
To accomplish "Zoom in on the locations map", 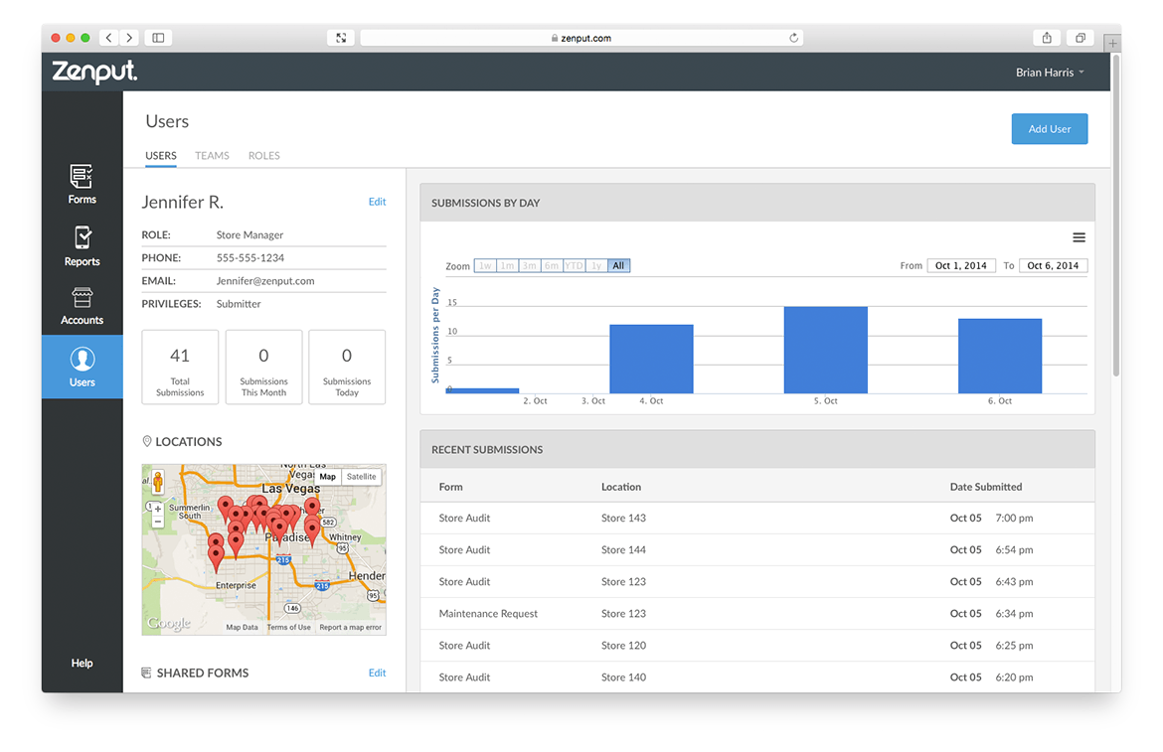I will click(157, 509).
